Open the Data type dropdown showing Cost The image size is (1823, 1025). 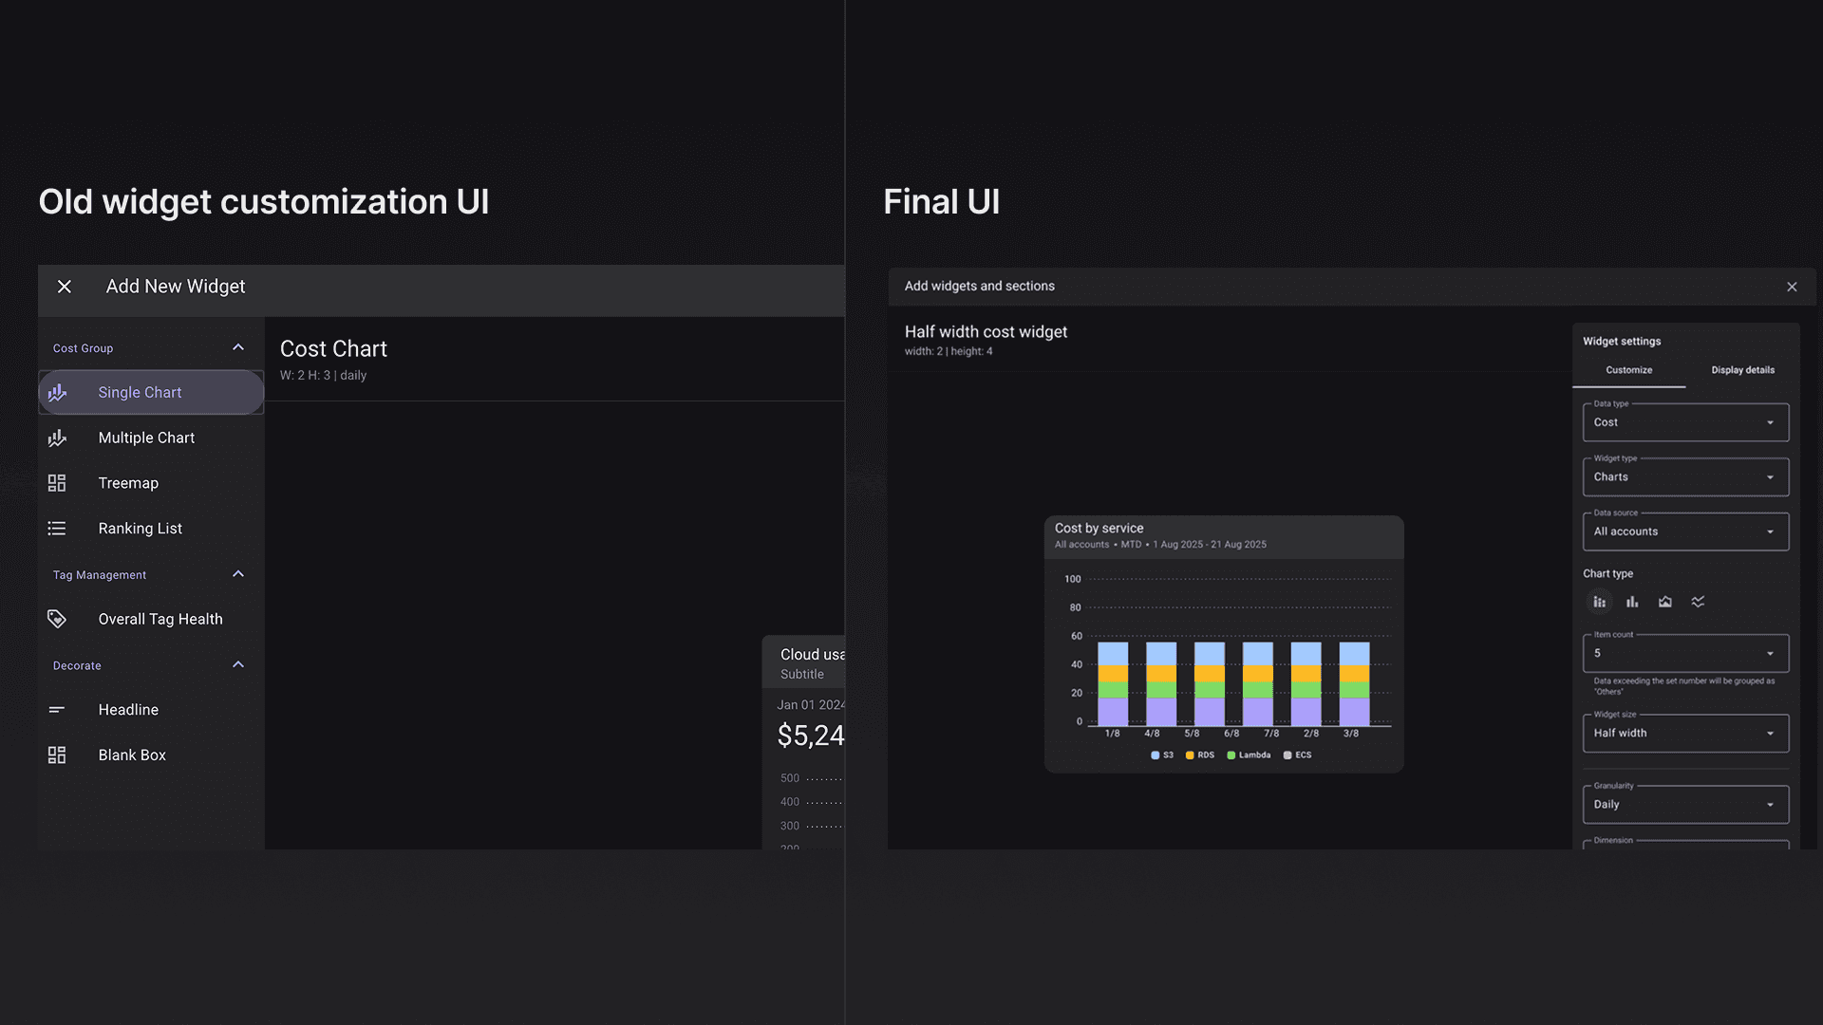(1685, 422)
